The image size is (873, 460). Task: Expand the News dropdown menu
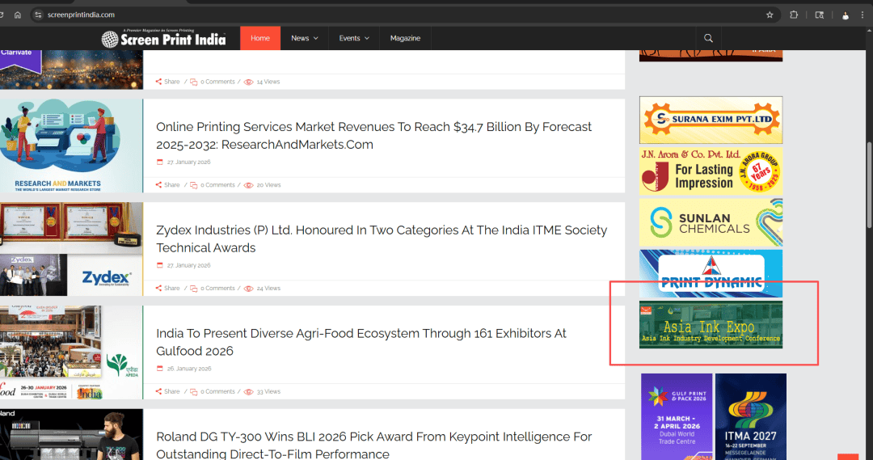point(304,38)
